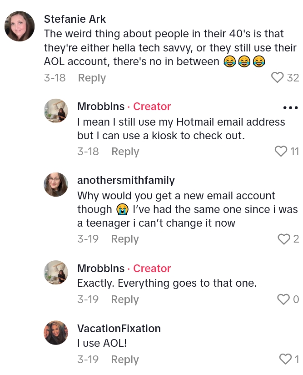Like Stefanie Ark's comment with the heart
The image size is (303, 375).
pos(277,78)
